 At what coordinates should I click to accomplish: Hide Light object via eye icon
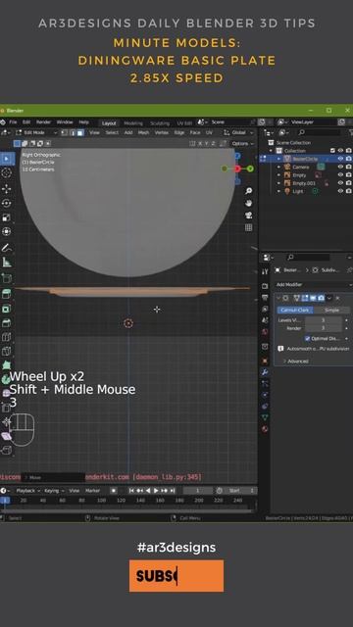340,191
